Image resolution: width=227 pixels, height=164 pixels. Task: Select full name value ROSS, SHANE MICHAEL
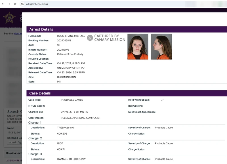[71, 36]
